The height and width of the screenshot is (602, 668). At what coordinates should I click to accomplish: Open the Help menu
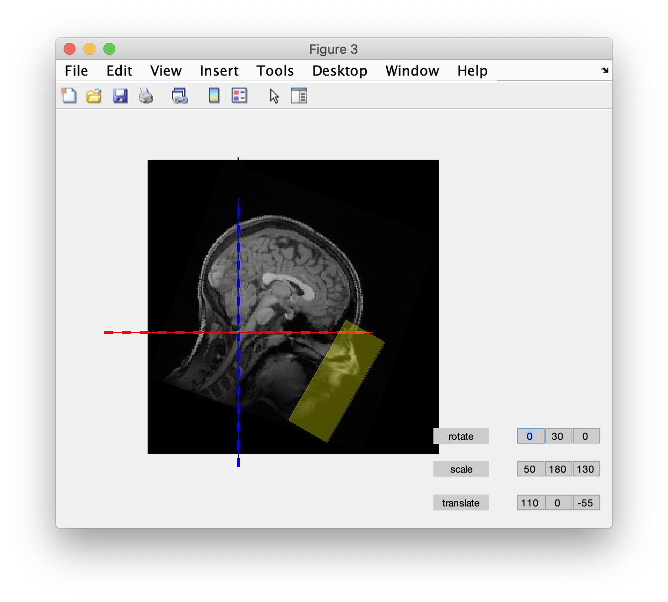coord(473,71)
